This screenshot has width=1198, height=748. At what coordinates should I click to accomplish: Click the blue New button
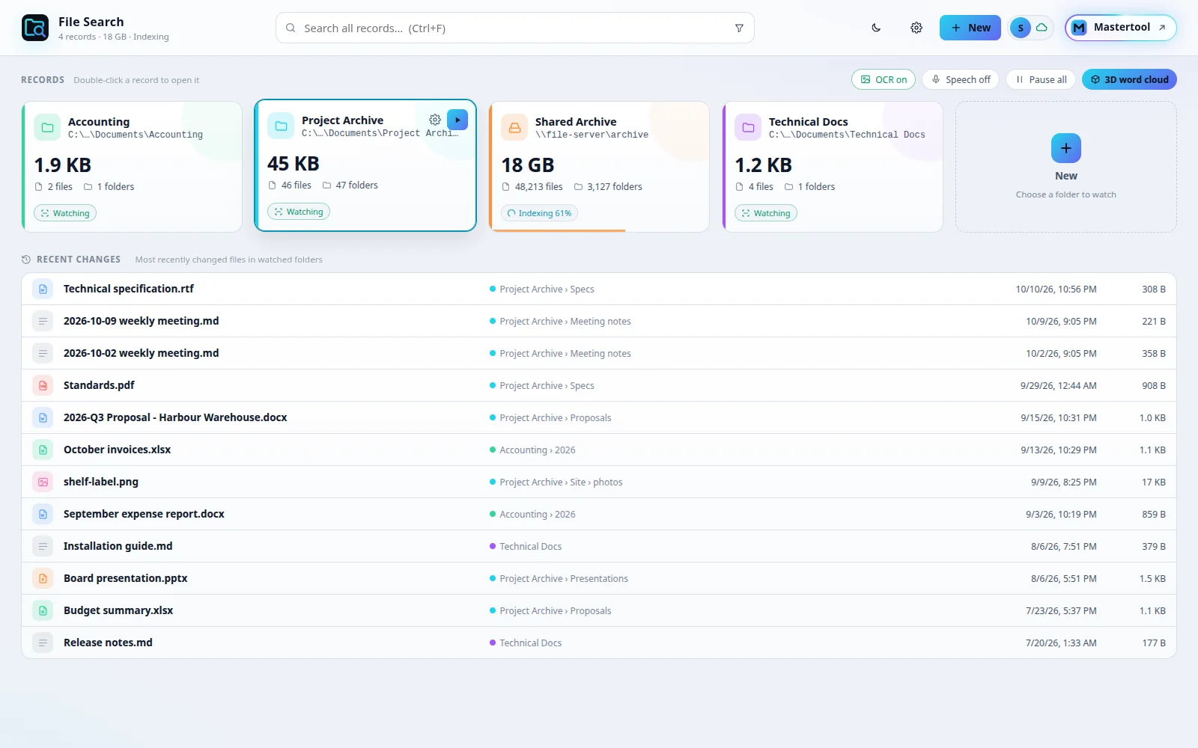point(970,28)
